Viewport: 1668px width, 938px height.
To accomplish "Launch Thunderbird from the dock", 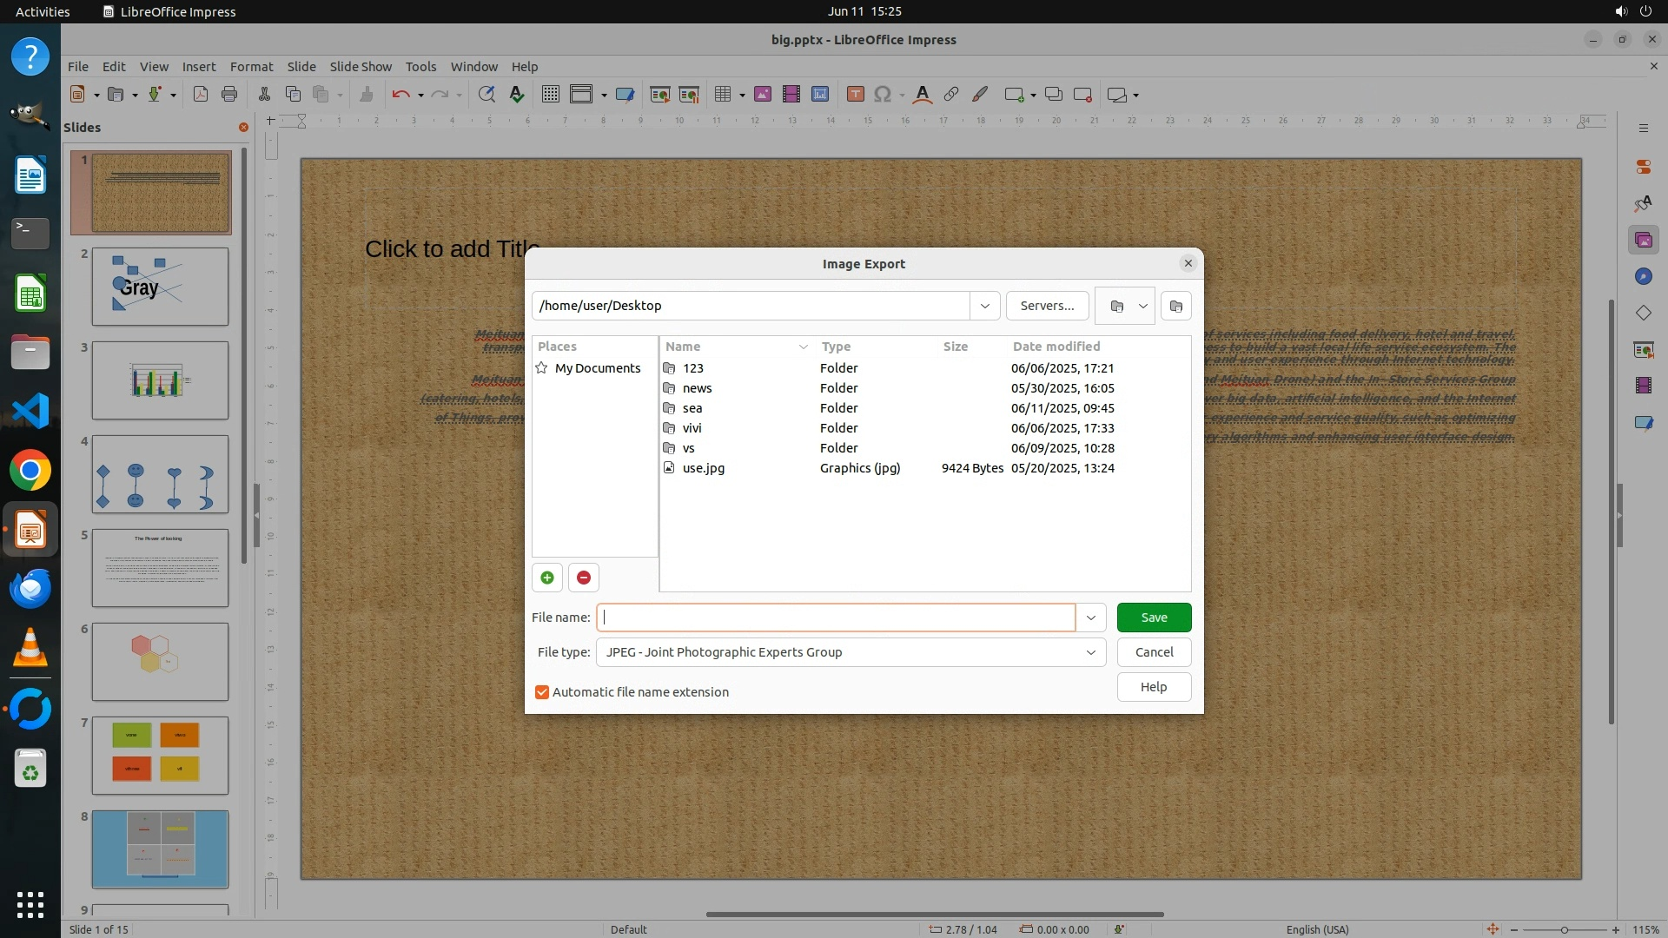I will coord(30,589).
